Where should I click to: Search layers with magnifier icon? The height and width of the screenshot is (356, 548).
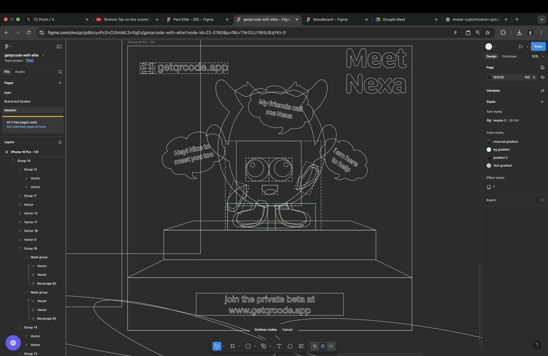coord(60,72)
